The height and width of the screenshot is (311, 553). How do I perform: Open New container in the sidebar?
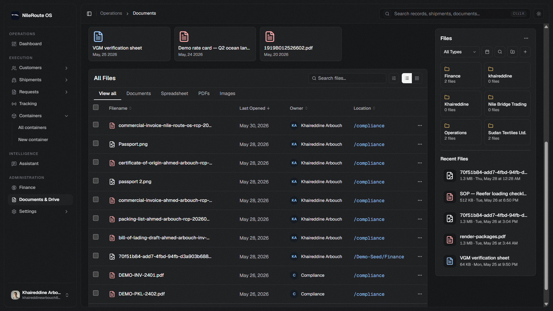coord(33,140)
